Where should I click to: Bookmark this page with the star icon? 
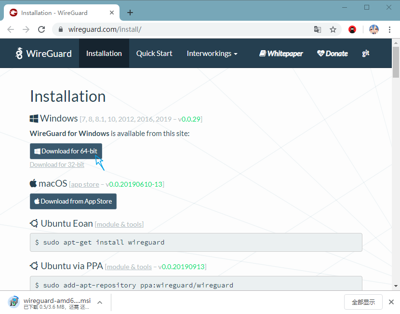pos(333,29)
